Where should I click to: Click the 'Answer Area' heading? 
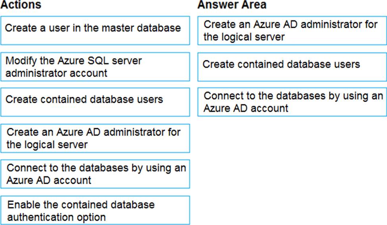[x=232, y=5]
